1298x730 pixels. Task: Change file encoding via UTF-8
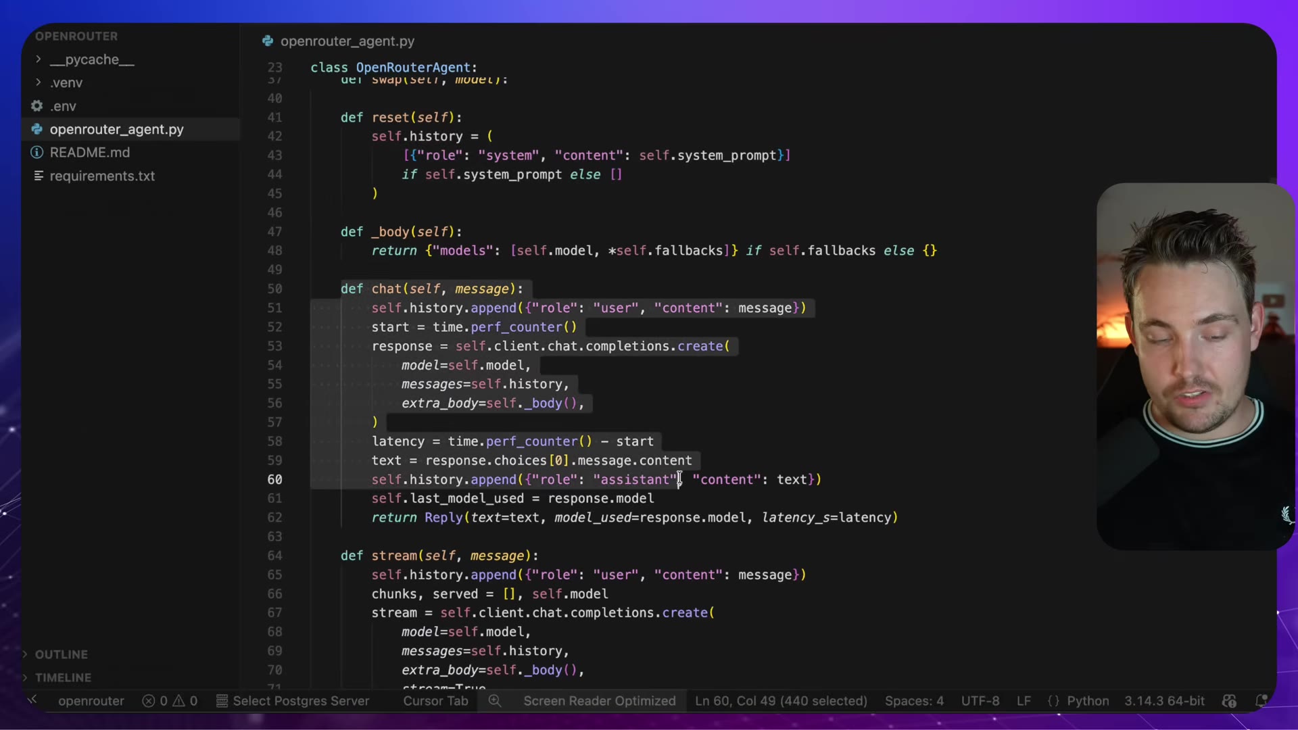click(x=980, y=701)
